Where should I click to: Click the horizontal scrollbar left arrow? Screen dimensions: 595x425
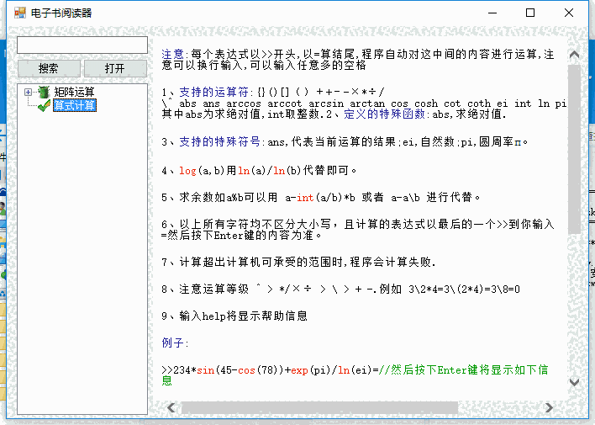171,407
